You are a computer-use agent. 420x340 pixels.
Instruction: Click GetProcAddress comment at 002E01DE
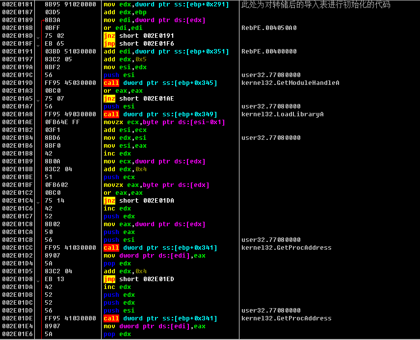[x=287, y=318]
